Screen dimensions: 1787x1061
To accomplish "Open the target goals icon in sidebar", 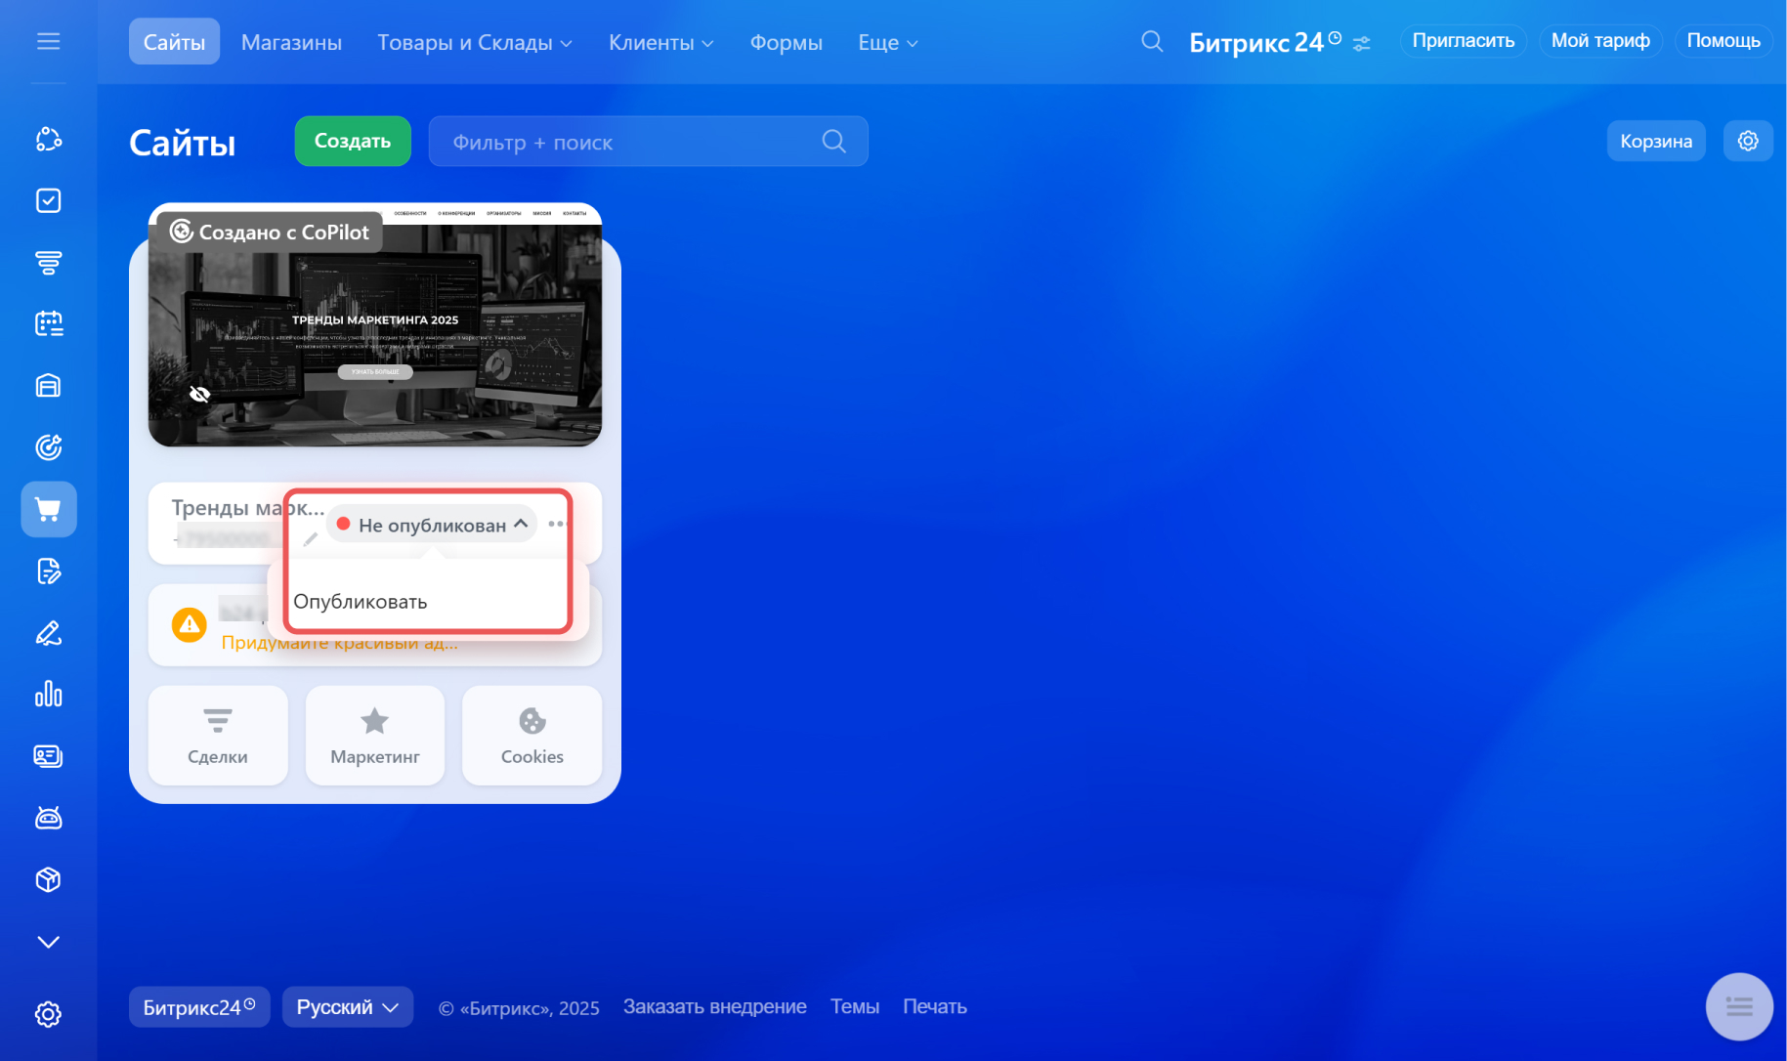I will [48, 446].
